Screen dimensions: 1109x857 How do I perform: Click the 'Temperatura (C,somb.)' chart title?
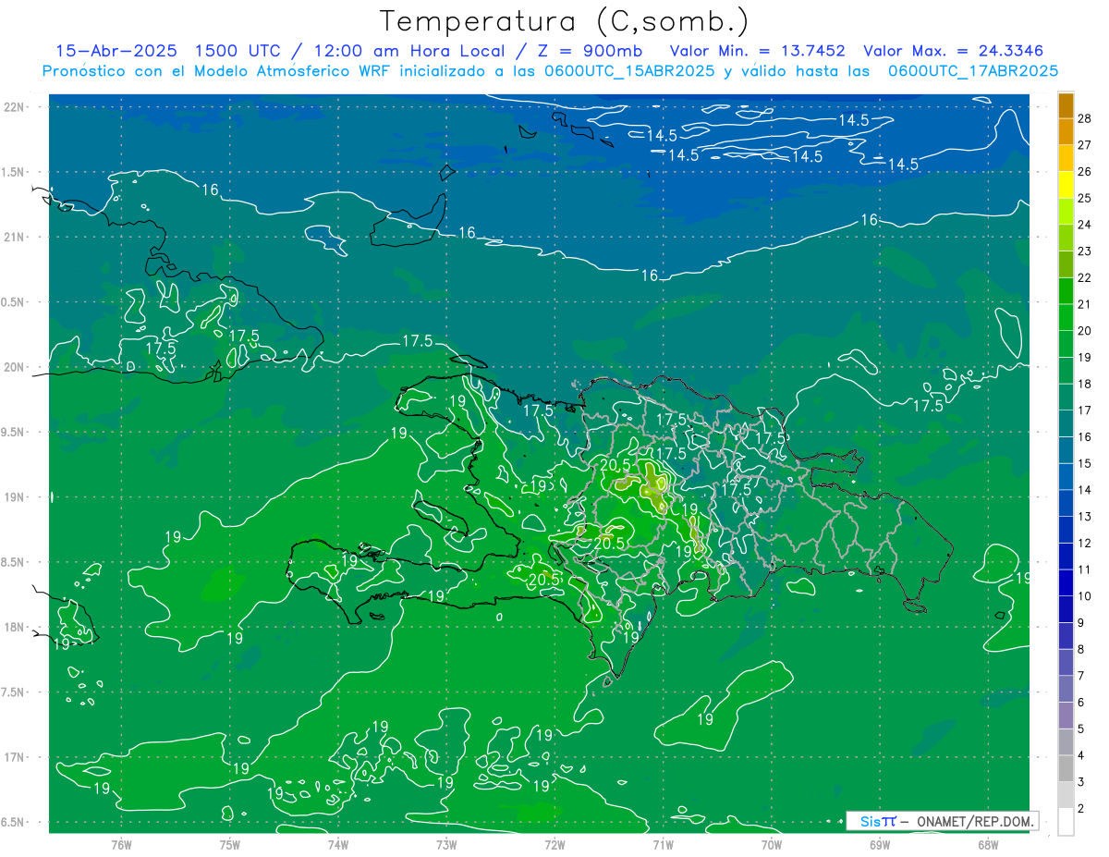click(x=565, y=21)
